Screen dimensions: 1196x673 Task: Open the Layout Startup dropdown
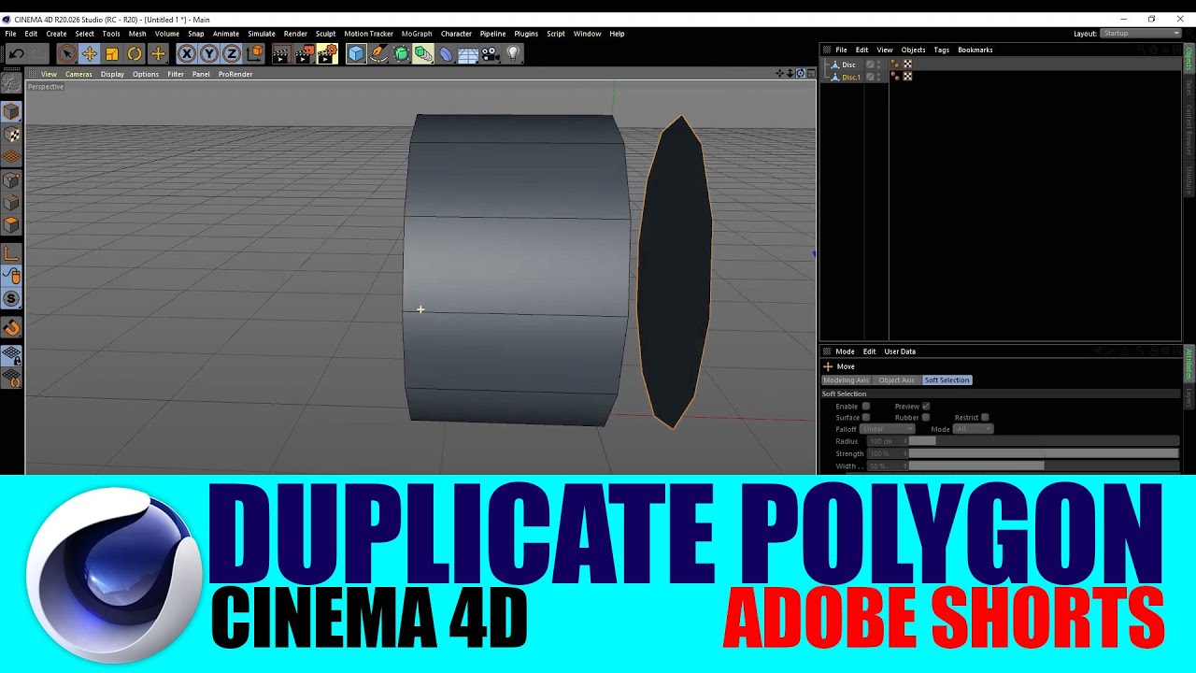tap(1142, 34)
